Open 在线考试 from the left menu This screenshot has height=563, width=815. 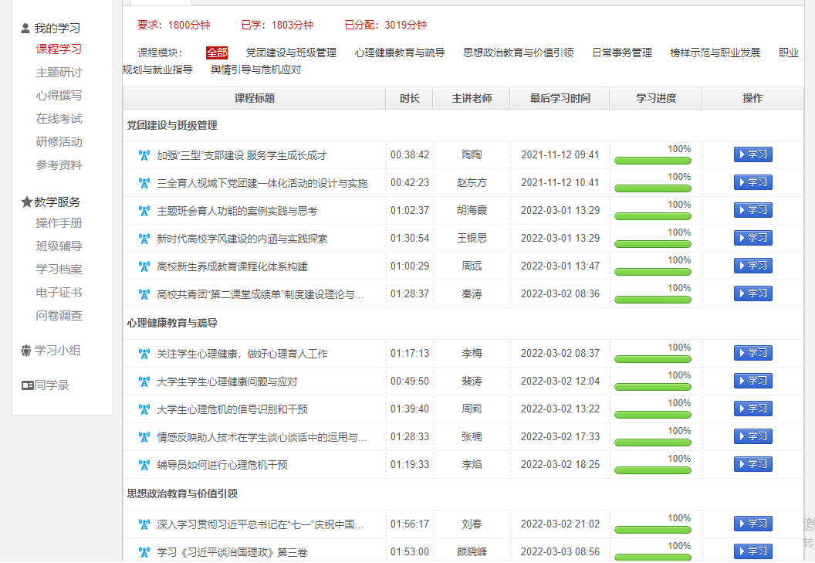click(59, 119)
